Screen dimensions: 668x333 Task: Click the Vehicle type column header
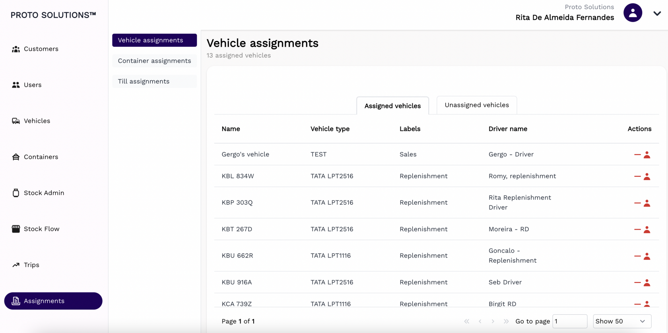[x=330, y=129]
